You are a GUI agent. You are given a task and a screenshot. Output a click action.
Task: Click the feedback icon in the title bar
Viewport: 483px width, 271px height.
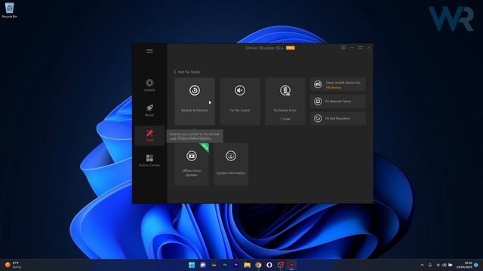[343, 47]
